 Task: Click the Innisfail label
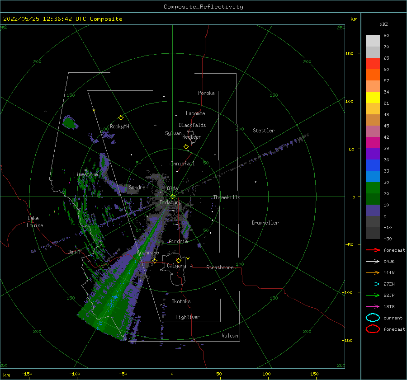[183, 164]
